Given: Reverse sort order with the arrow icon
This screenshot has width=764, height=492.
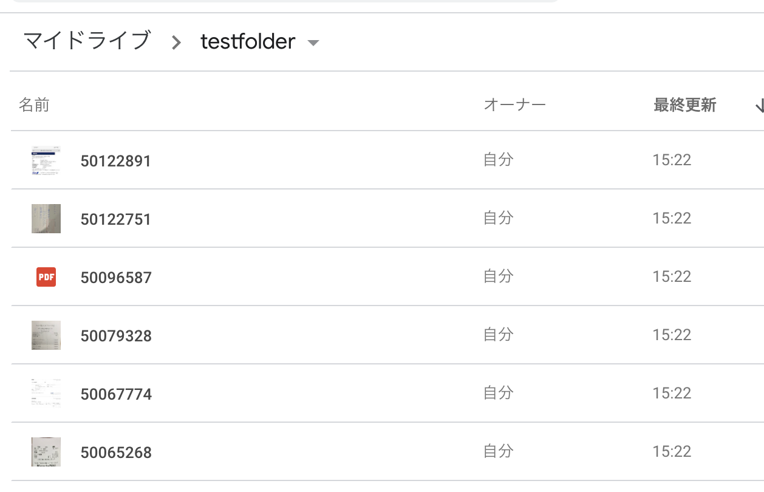Looking at the screenshot, I should click(x=759, y=106).
